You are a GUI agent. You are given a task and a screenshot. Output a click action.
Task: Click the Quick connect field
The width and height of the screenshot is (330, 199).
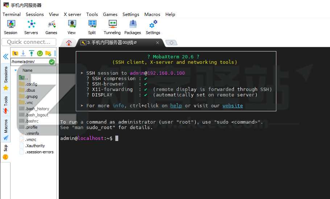click(29, 42)
